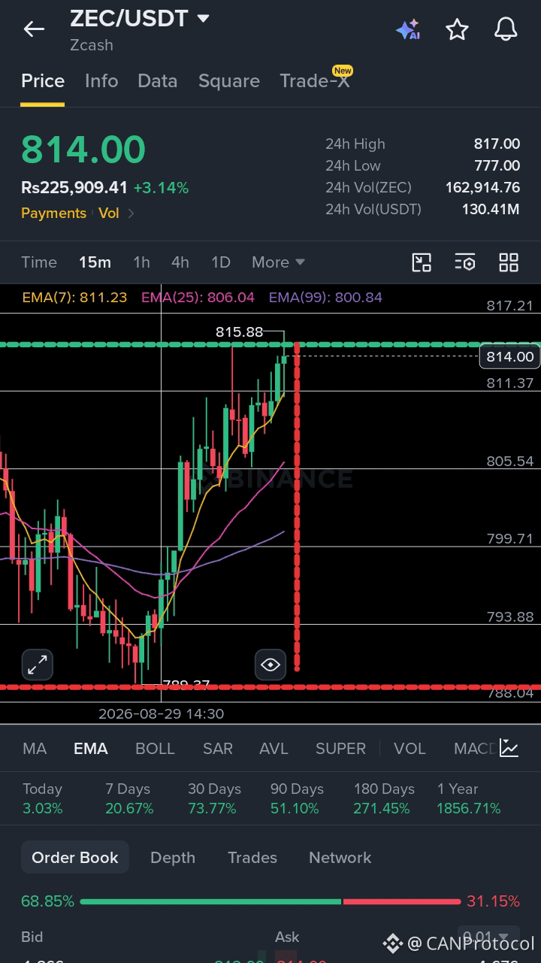Open the indicator list chart icon
Image resolution: width=541 pixels, height=963 pixels.
(x=509, y=748)
